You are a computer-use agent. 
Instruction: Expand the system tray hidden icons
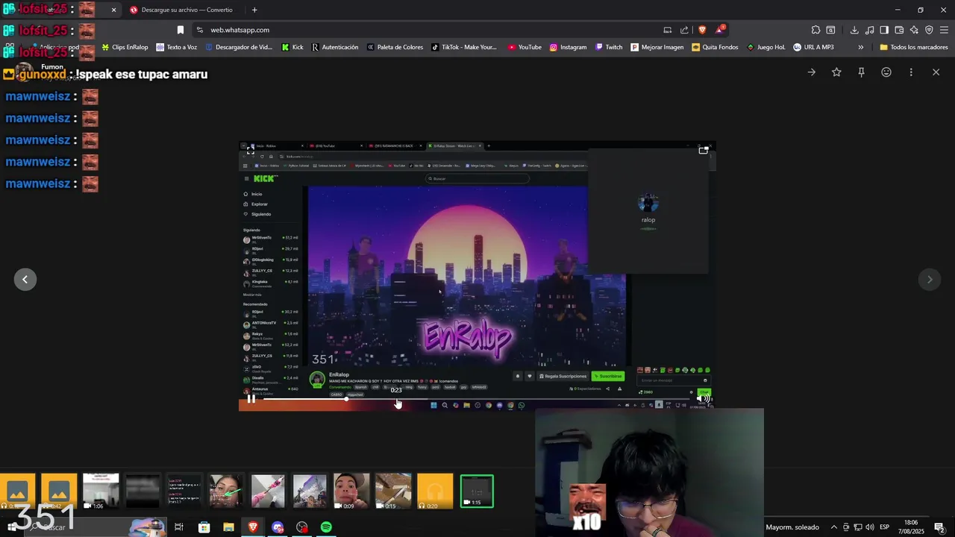[834, 527]
